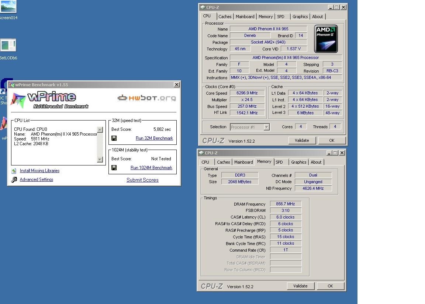Click the AMD Phenom II logo image

tap(326, 39)
